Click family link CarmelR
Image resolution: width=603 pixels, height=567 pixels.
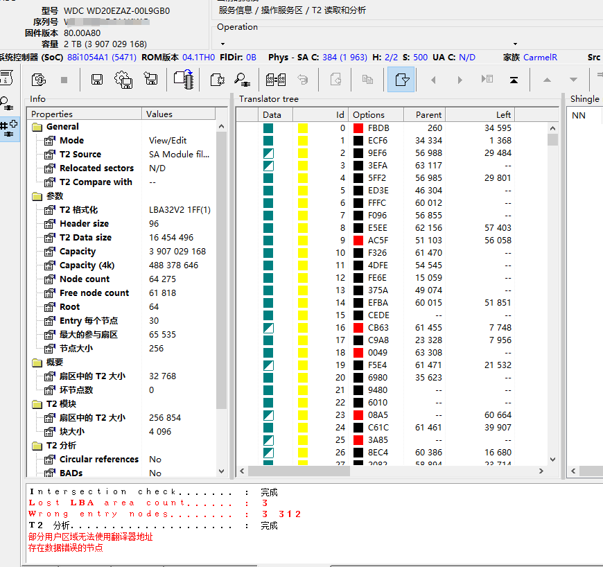click(x=540, y=58)
